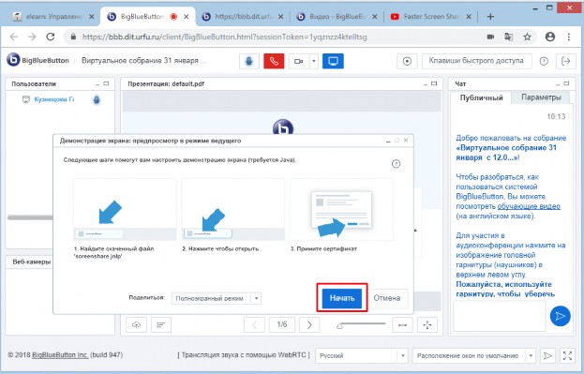The height and width of the screenshot is (374, 584).
Task: Send chat message with blue arrow button
Action: click(x=560, y=316)
